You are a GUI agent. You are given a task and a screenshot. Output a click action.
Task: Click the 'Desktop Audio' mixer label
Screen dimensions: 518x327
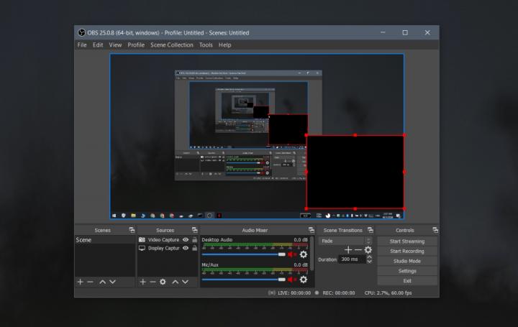(x=217, y=239)
